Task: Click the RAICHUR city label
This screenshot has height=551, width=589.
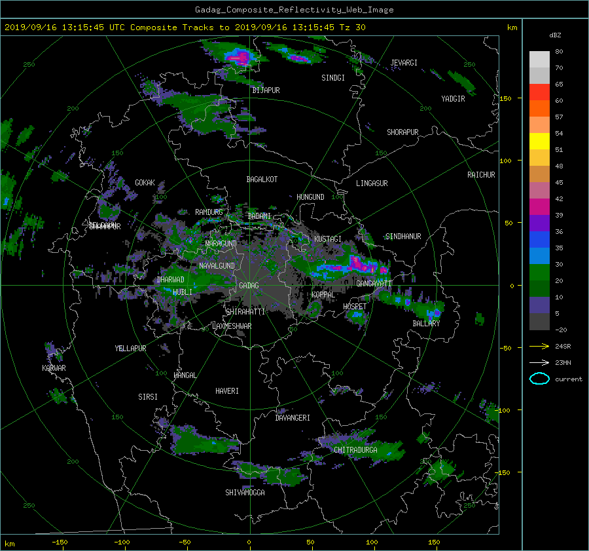Action: [481, 175]
